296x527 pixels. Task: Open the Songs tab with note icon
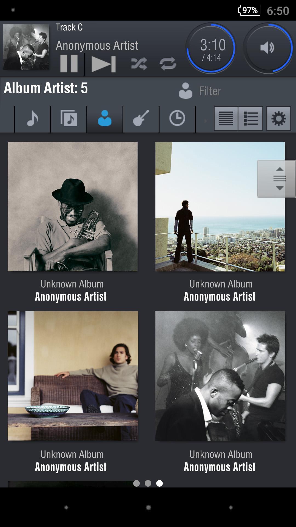click(x=33, y=119)
